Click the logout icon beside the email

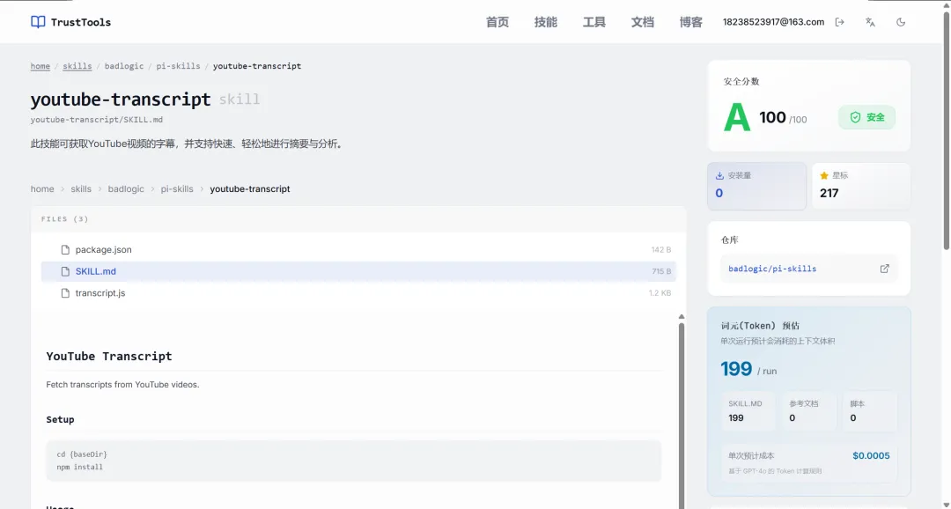[839, 22]
